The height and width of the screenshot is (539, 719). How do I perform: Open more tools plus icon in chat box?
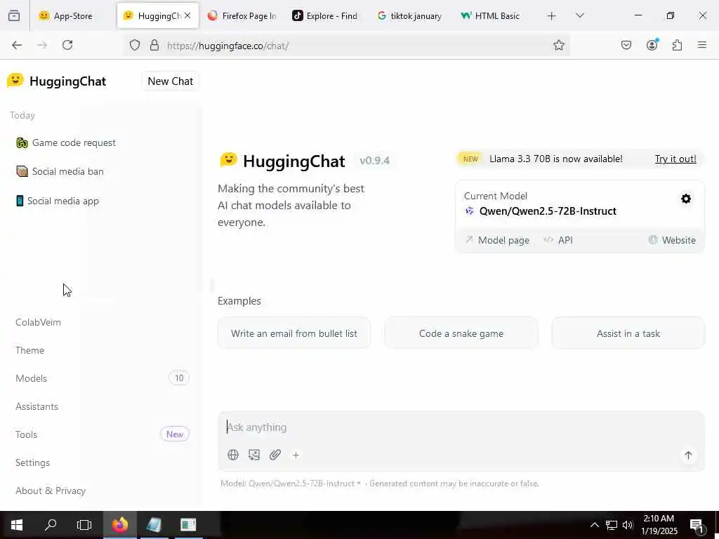point(296,455)
